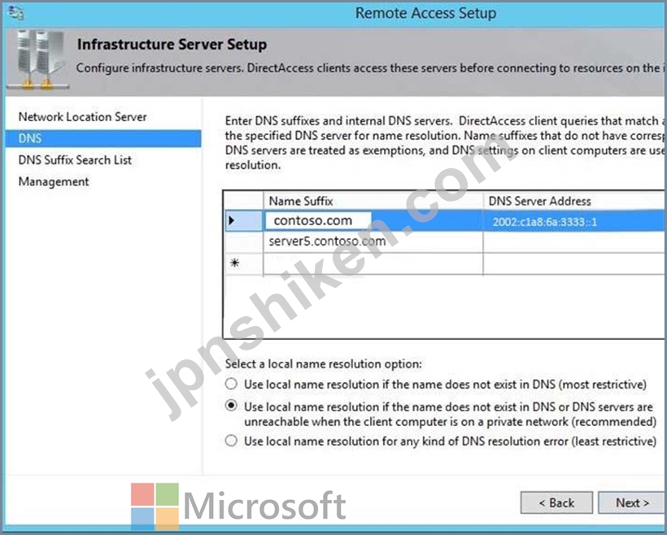Click the Back button
The image size is (667, 535).
point(556,502)
